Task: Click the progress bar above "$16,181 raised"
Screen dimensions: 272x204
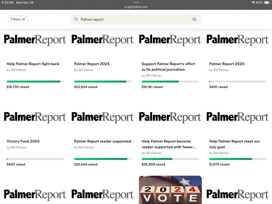Action: click(170, 82)
